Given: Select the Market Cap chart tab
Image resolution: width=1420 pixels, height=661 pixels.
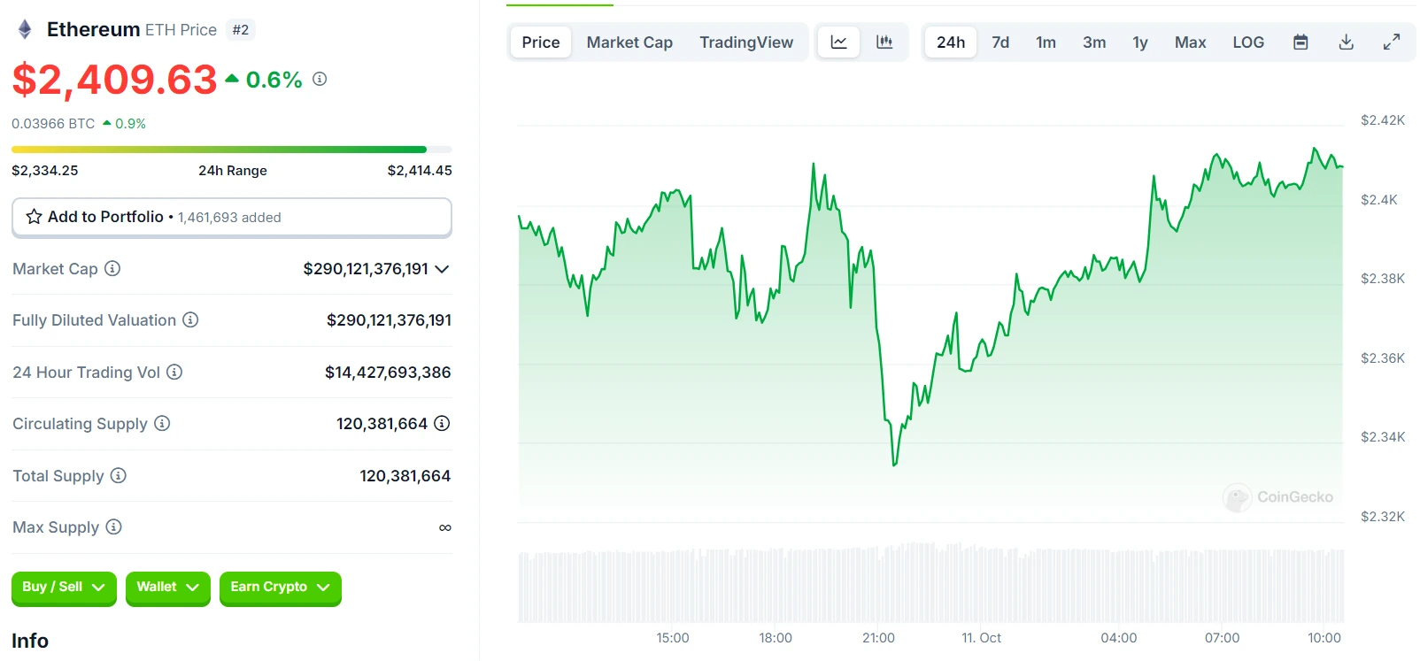Looking at the screenshot, I should click(629, 42).
